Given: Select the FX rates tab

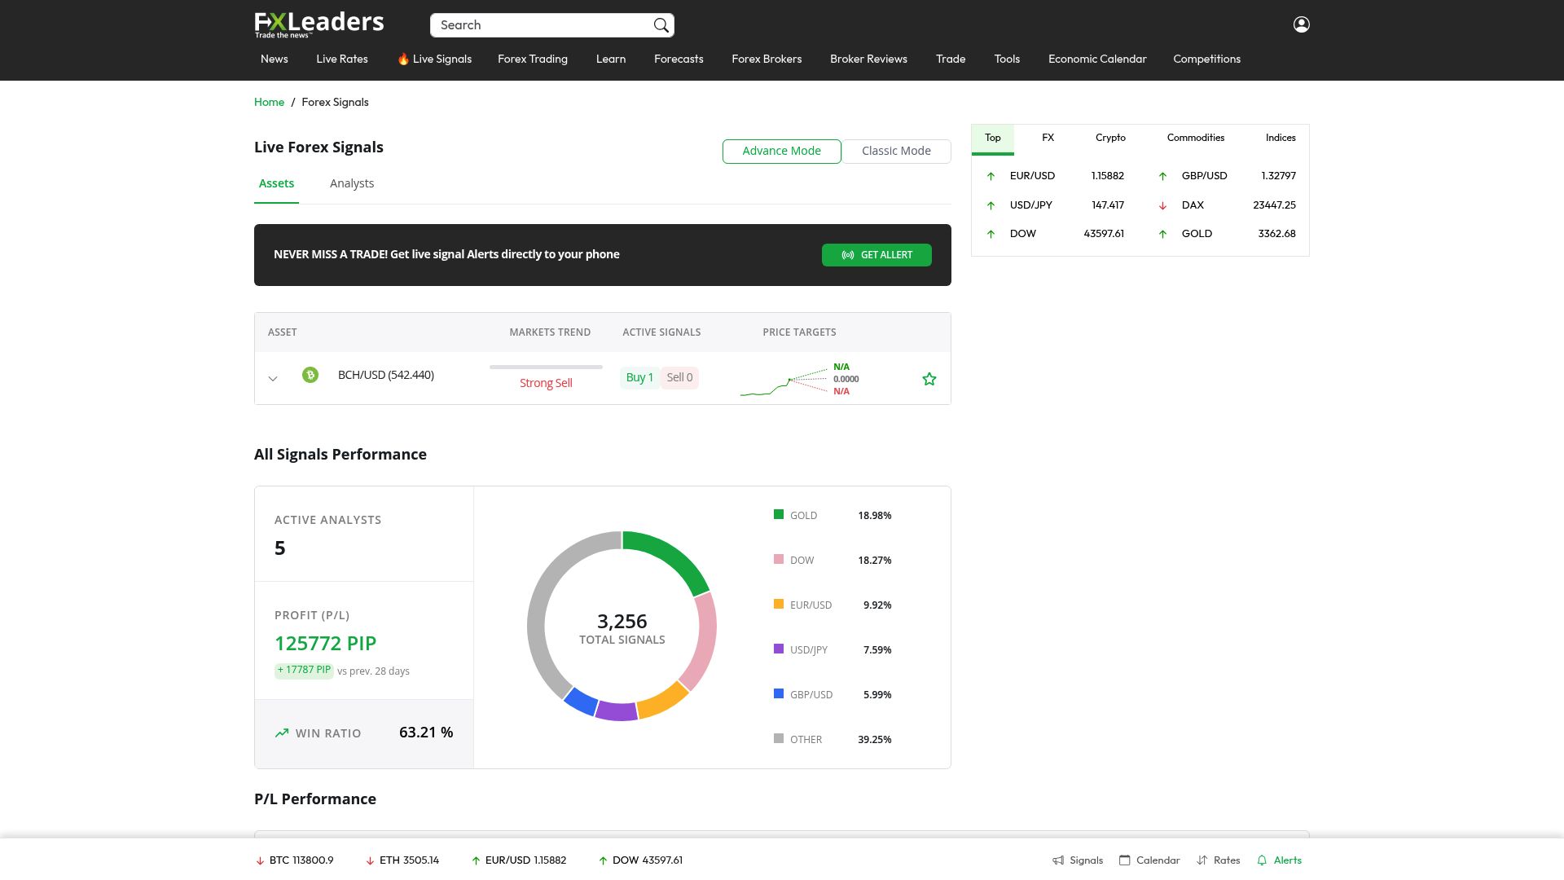Looking at the screenshot, I should tap(1048, 139).
